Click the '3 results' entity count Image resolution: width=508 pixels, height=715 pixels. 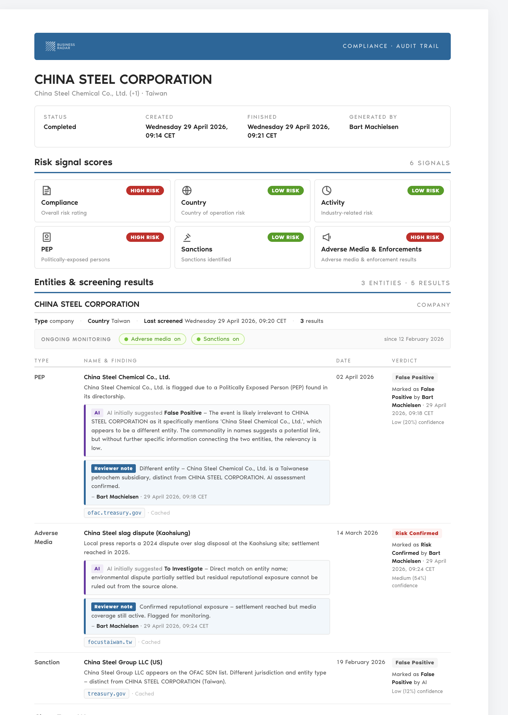click(312, 321)
